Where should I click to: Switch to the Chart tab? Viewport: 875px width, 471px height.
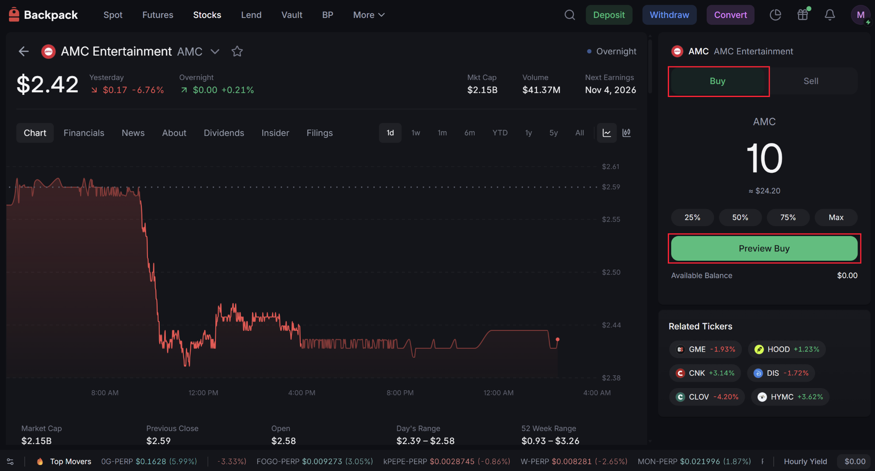(x=35, y=133)
